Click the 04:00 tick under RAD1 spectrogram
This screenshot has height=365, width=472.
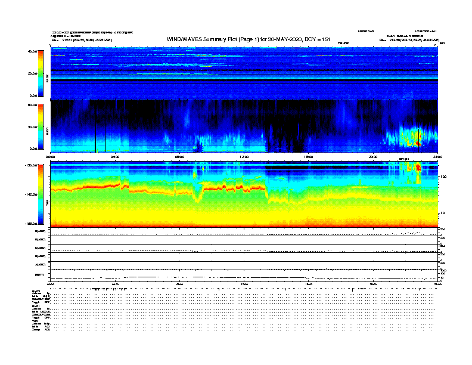115,157
